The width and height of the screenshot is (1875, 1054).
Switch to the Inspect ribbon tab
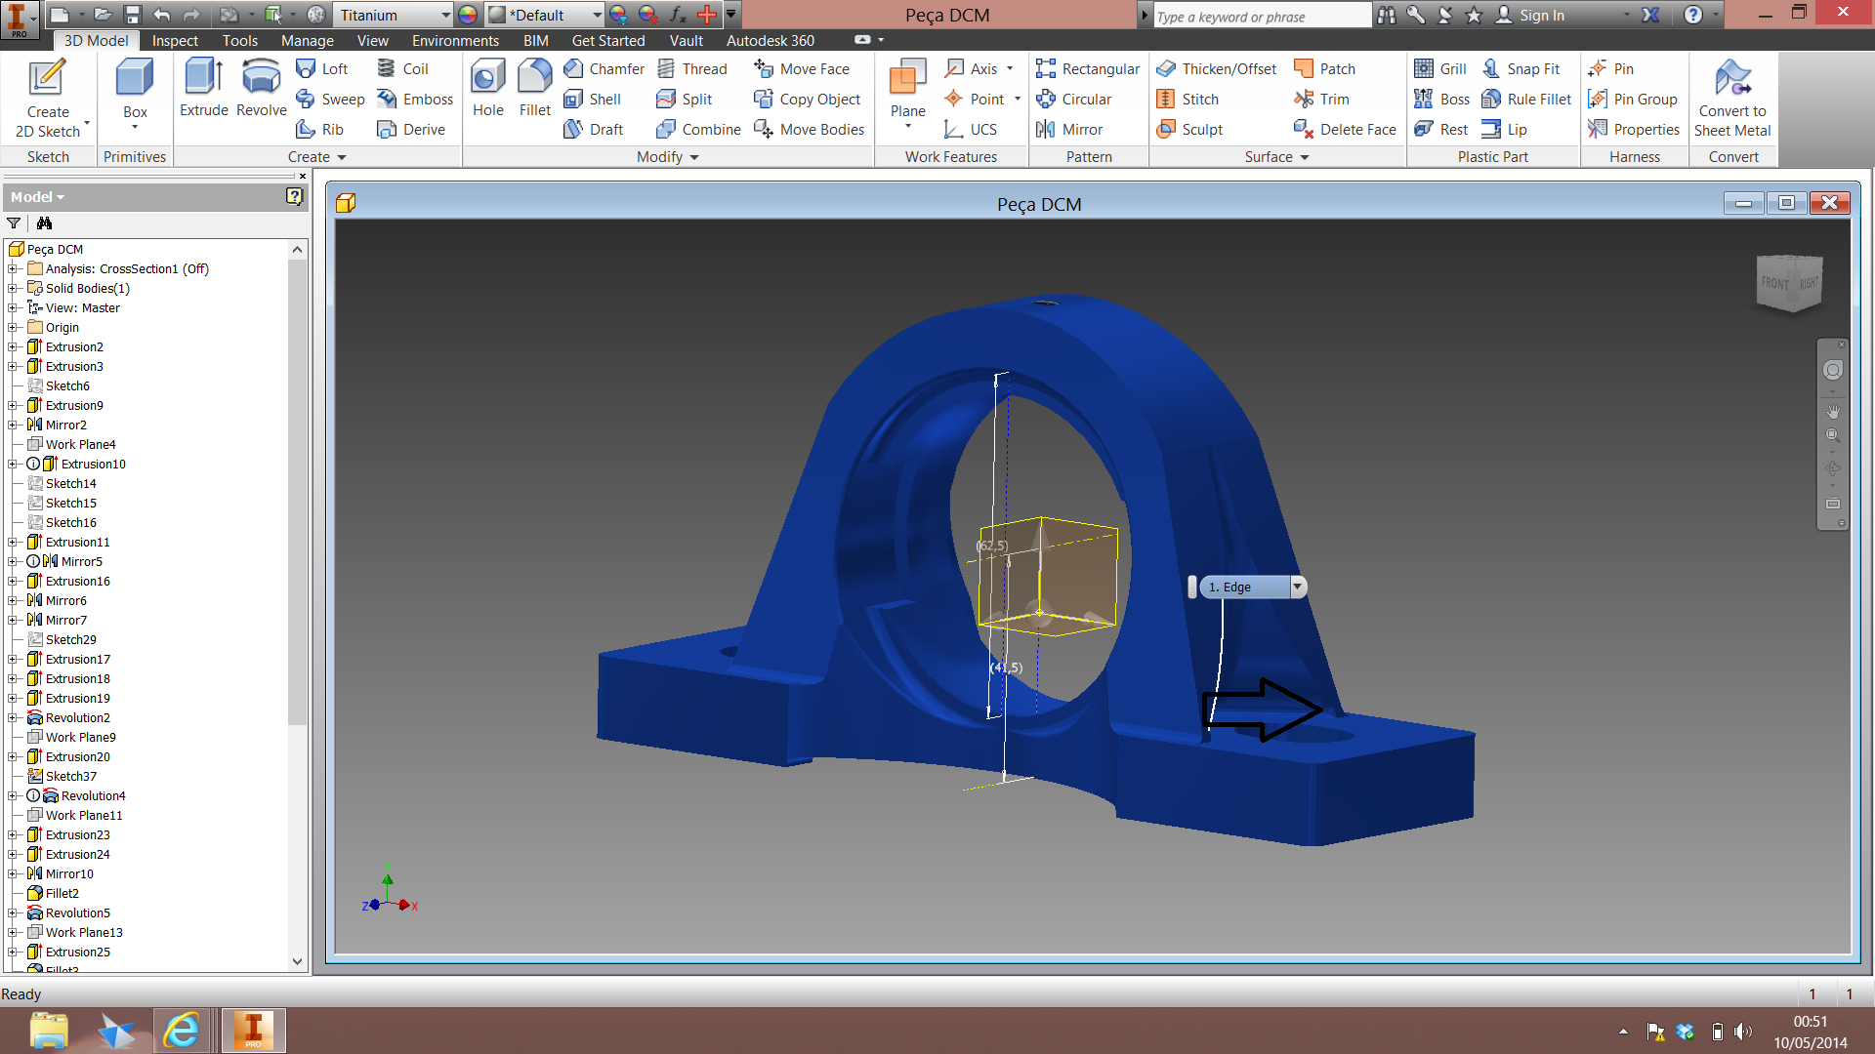click(175, 40)
